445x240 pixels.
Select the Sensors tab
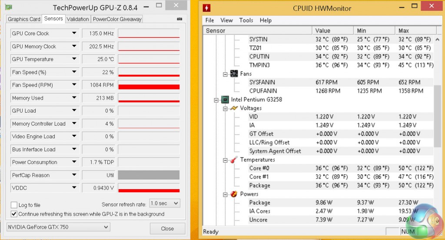53,18
